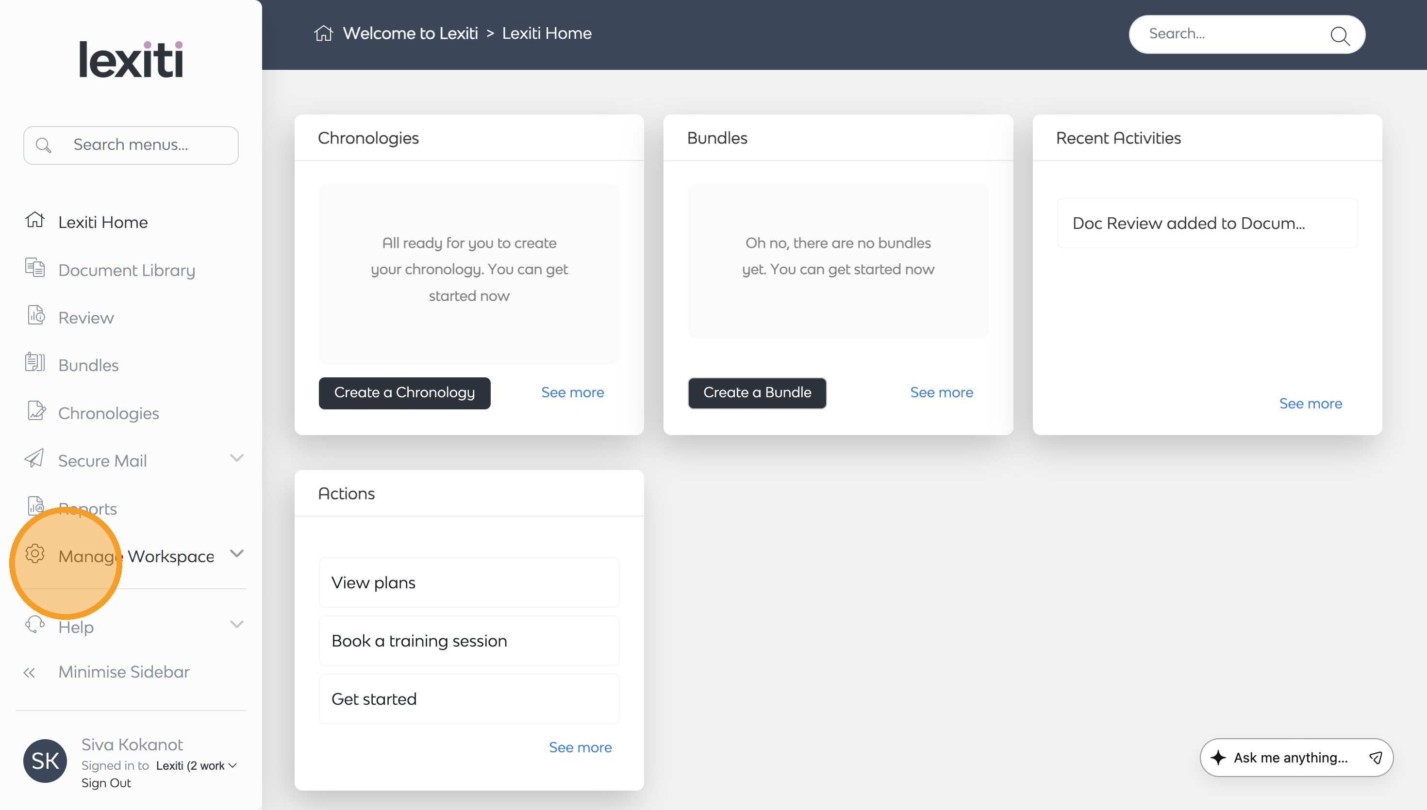The image size is (1427, 810).
Task: Open the Book a training session action
Action: 468,641
